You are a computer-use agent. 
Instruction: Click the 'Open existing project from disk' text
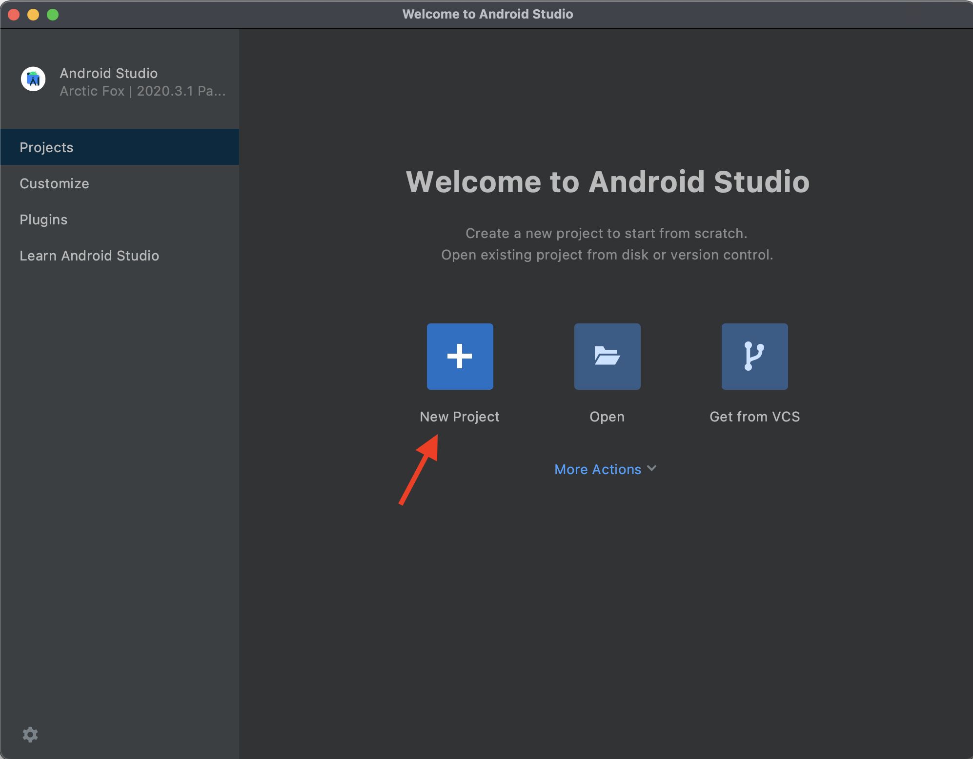pos(607,255)
